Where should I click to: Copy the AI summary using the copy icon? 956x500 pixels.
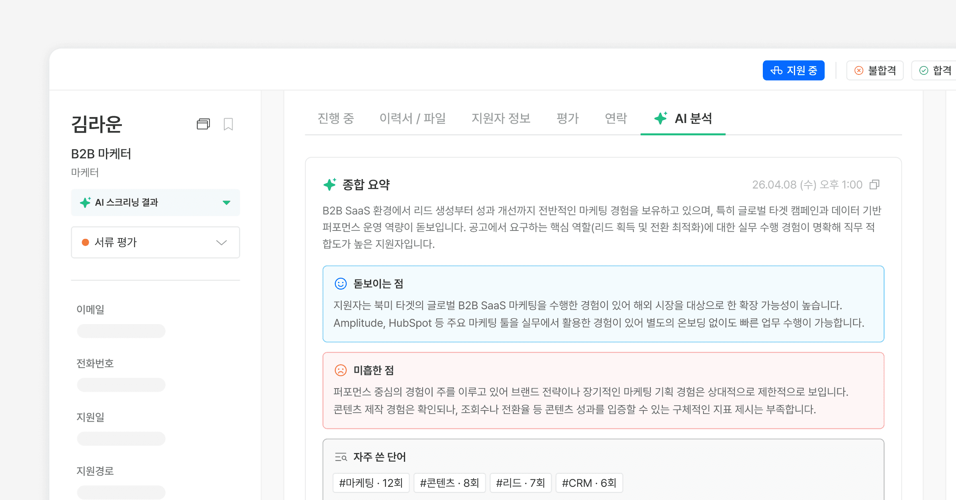point(875,185)
